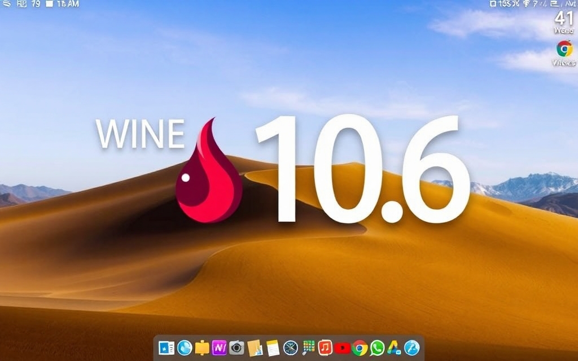Viewport: 578px width, 361px height.
Task: Click the Wi-Fi status icon in the menu bar
Action: [527, 4]
